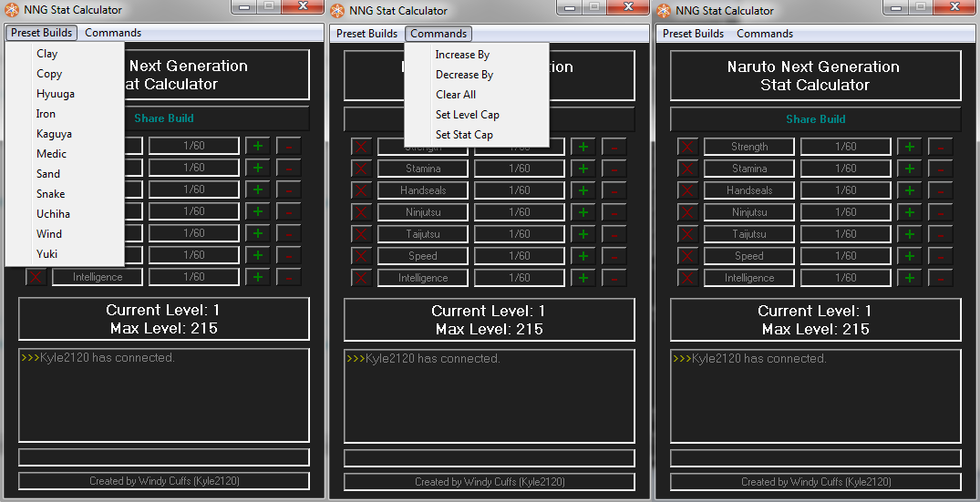
Task: Click the red X beside Stamina in the right window
Action: [687, 169]
